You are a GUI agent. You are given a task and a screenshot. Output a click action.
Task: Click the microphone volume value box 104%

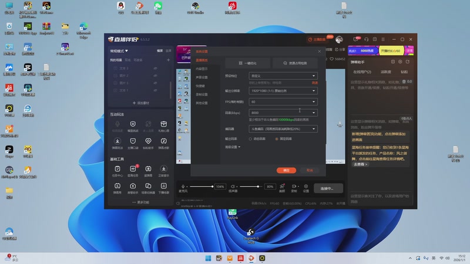220,187
